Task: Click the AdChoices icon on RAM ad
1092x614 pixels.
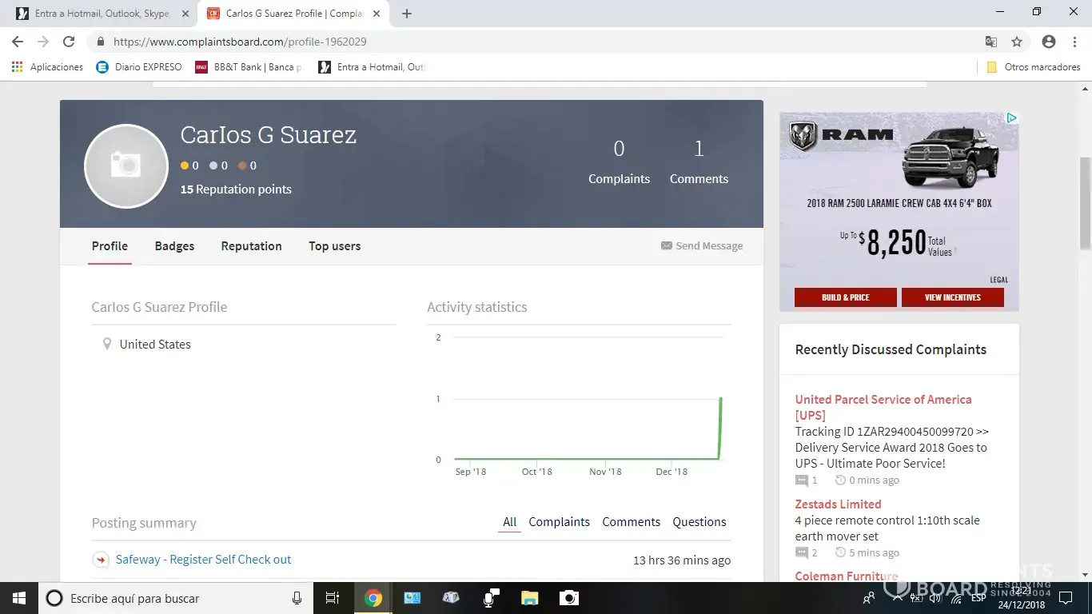Action: tap(1011, 118)
